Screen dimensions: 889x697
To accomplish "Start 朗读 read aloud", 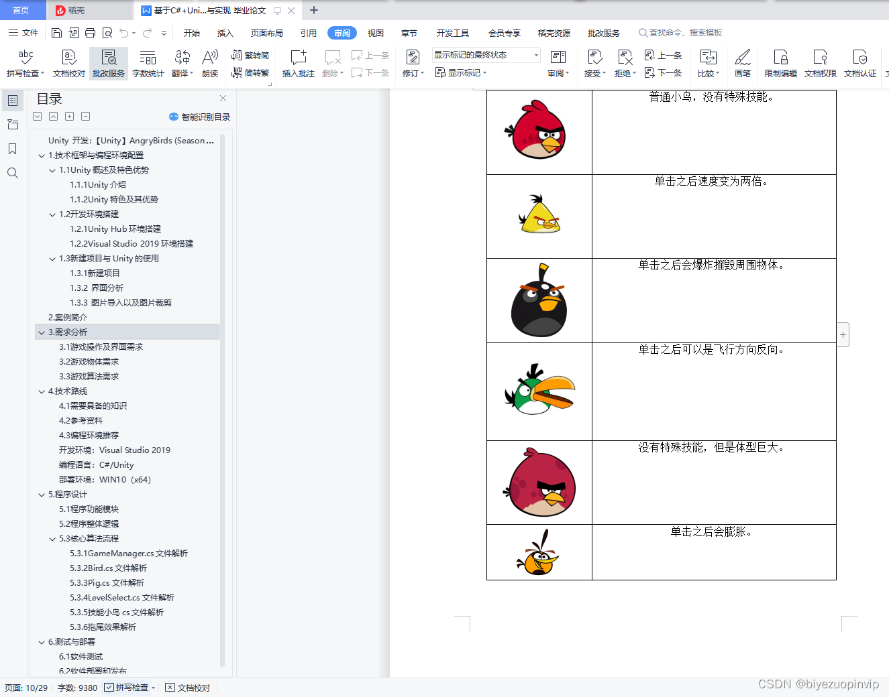I will tap(210, 64).
